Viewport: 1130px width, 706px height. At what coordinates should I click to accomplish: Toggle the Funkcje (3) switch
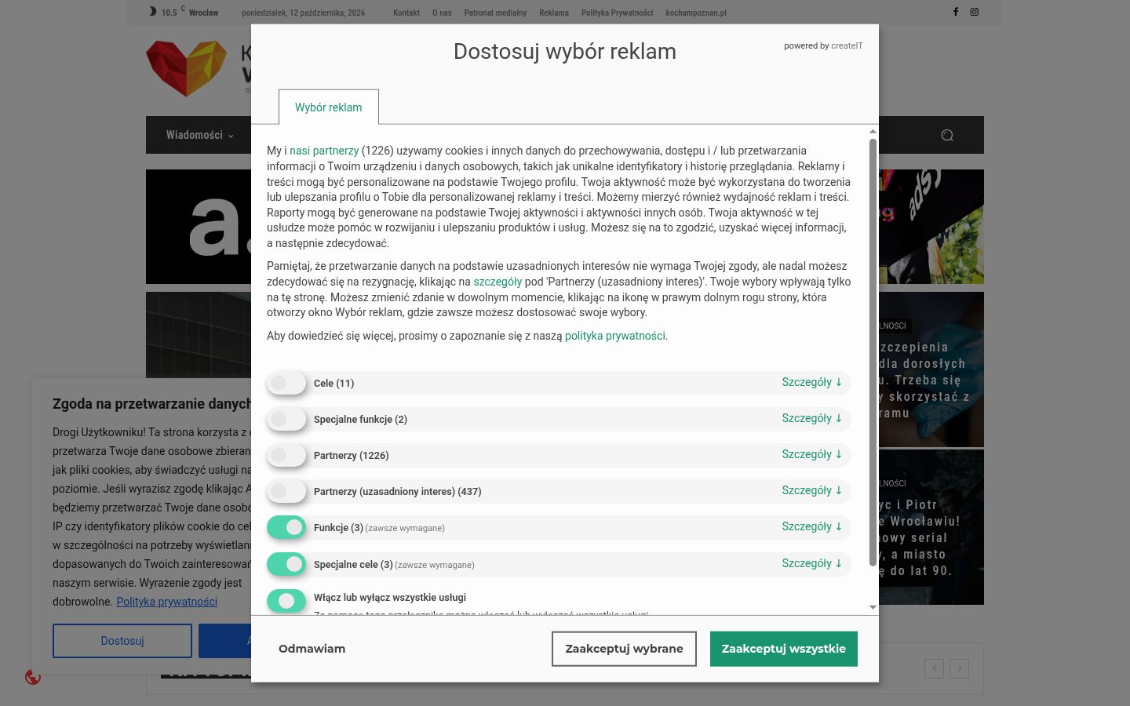[286, 527]
